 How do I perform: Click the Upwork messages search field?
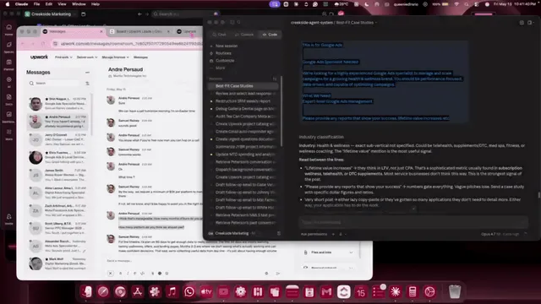[55, 83]
